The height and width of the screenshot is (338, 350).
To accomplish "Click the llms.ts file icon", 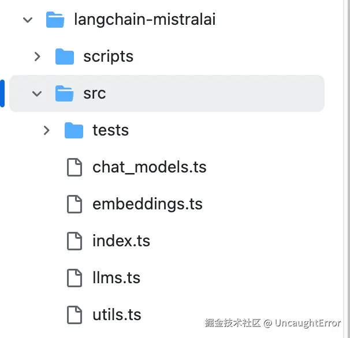I will 74,278.
